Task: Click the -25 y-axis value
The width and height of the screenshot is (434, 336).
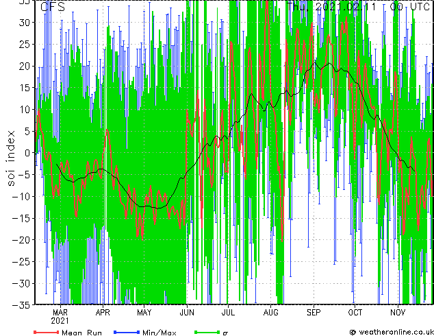Action: (x=22, y=262)
